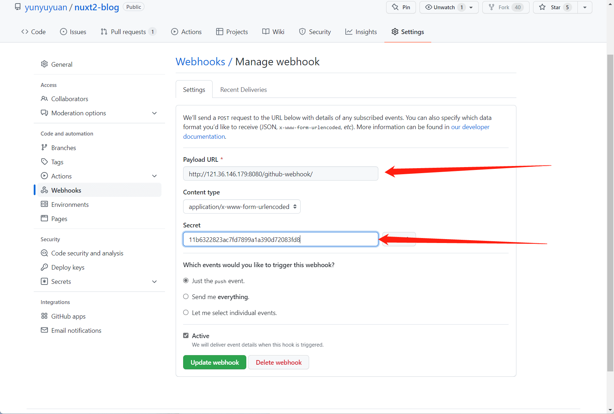Viewport: 614px width, 414px height.
Task: Disable the Active webhook checkbox
Action: click(x=186, y=335)
